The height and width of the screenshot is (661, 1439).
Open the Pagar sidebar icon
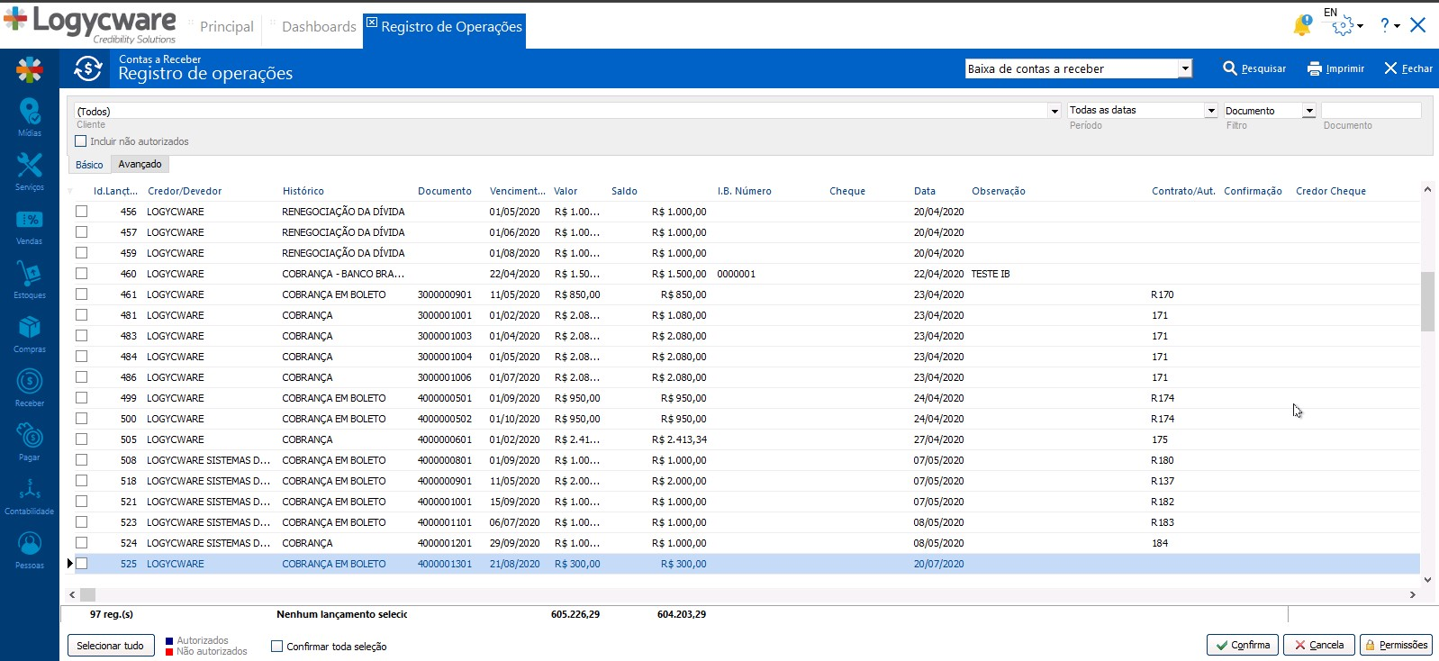point(29,438)
